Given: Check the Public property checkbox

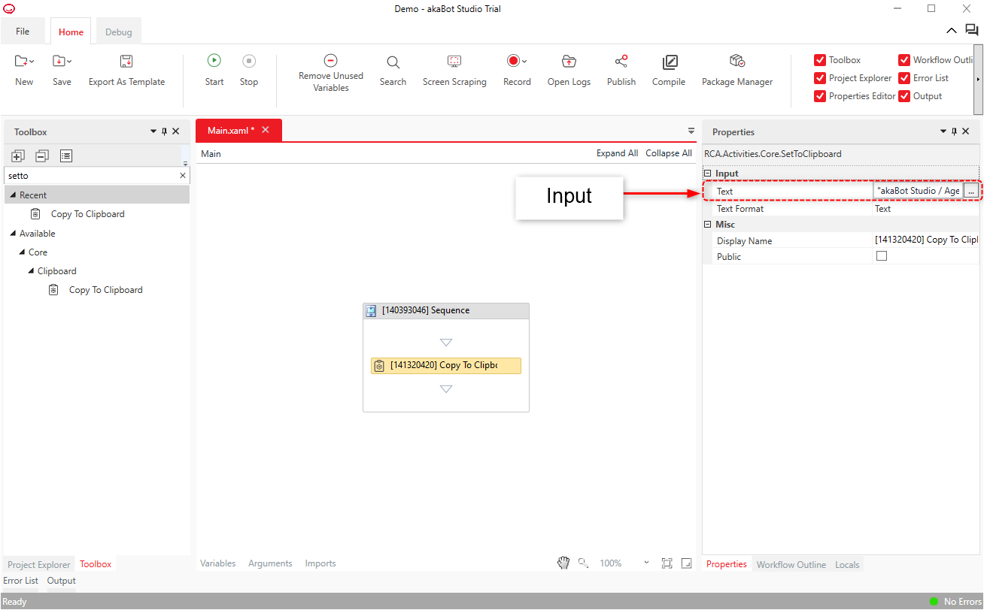Looking at the screenshot, I should 882,256.
